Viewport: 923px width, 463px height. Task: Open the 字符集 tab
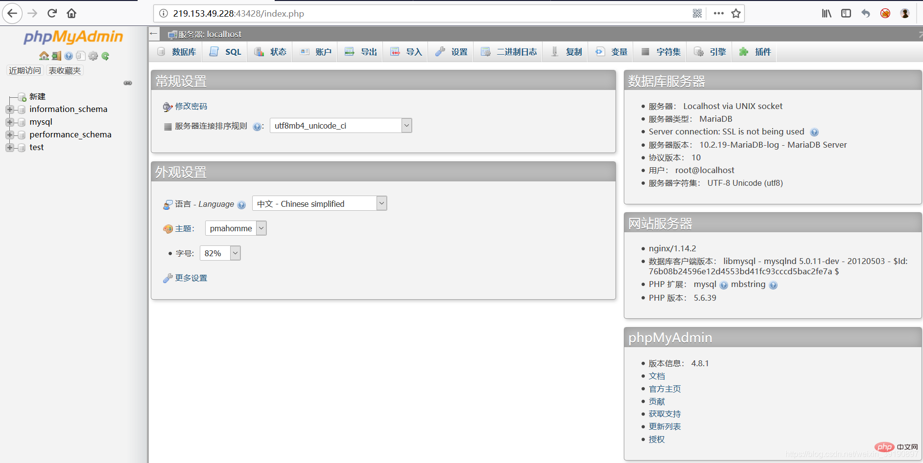(661, 52)
